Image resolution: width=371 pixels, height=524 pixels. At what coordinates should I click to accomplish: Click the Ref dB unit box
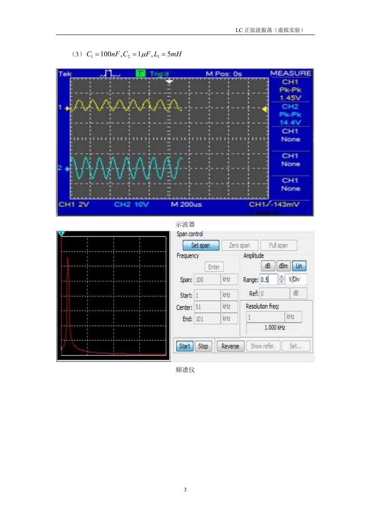coord(298,294)
